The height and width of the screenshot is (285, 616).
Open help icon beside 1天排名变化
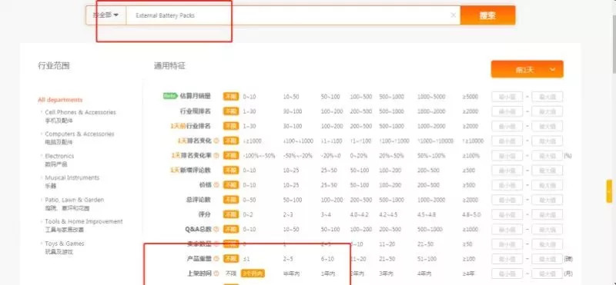click(216, 141)
